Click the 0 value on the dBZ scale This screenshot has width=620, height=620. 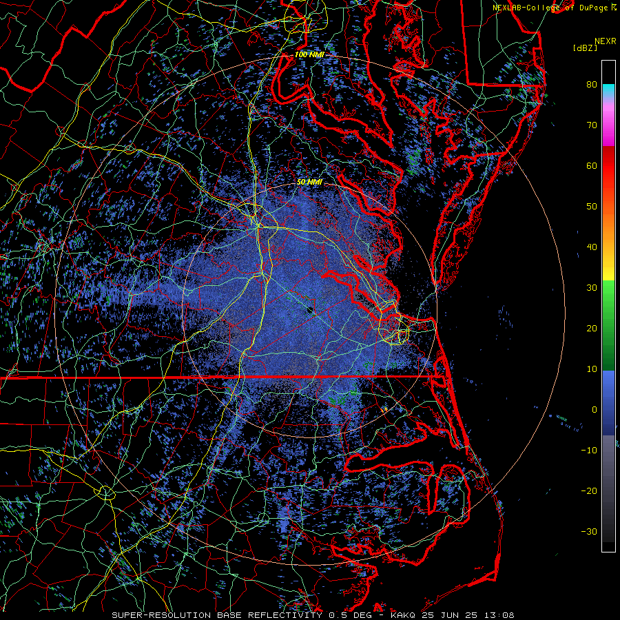point(595,410)
